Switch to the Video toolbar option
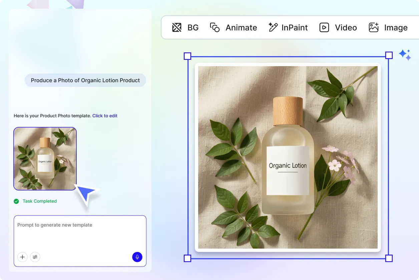This screenshot has height=280, width=419. coord(338,27)
